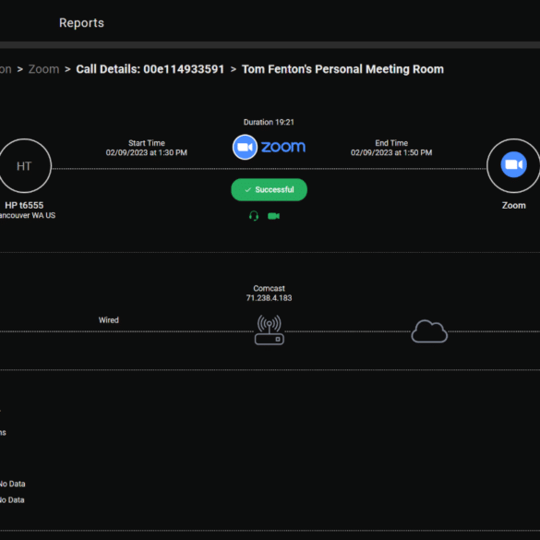Click the Duration 19:21 text
The image size is (540, 540).
point(269,122)
